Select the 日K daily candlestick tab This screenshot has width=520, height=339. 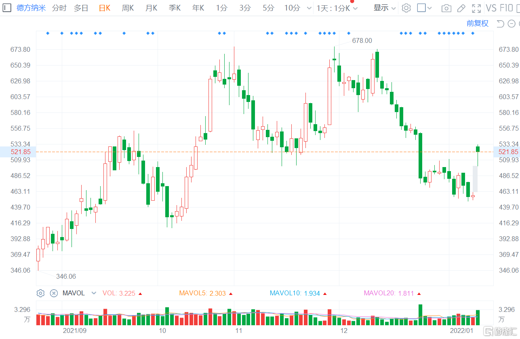coord(105,8)
